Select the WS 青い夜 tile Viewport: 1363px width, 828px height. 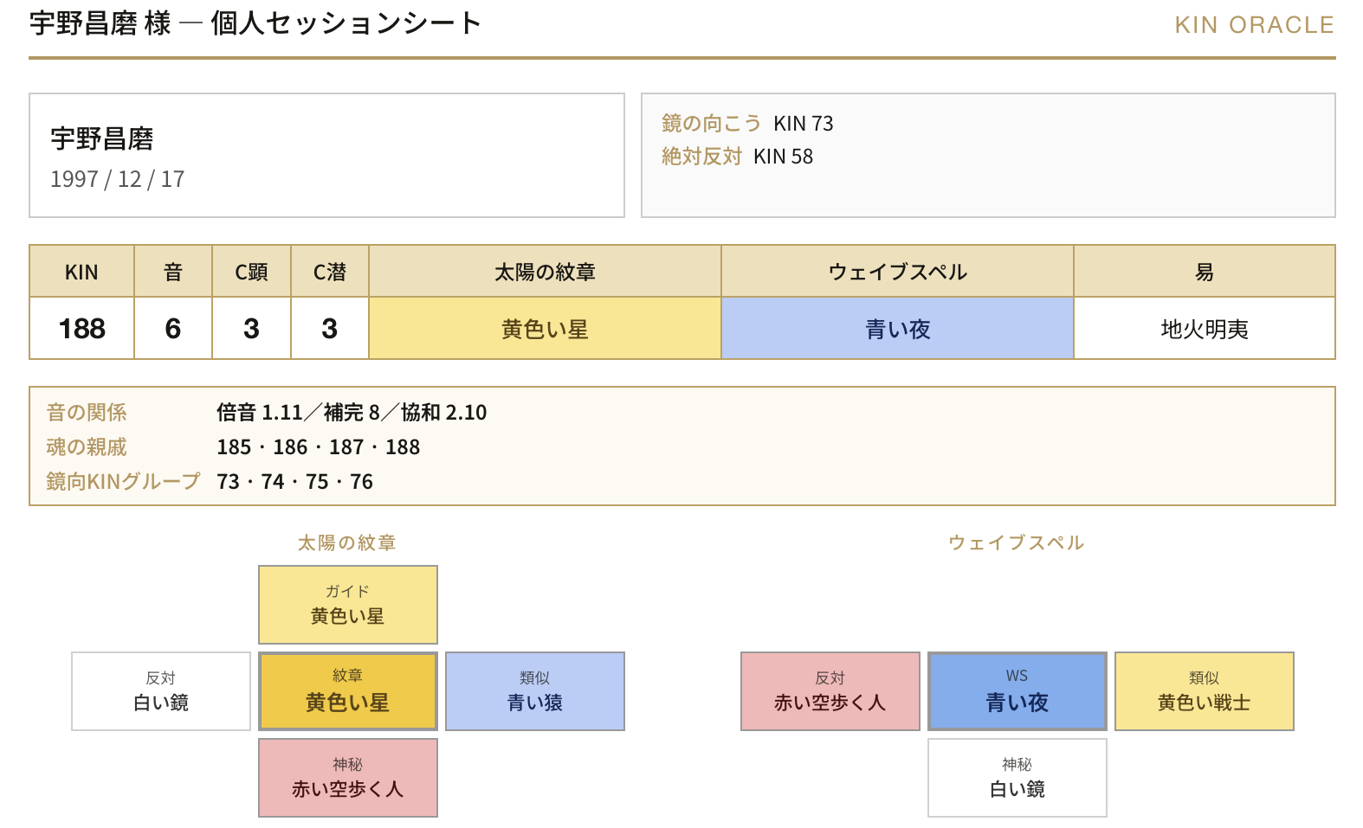(1017, 691)
